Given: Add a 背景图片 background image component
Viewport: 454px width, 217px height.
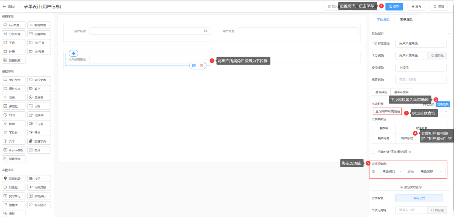Looking at the screenshot, I should [13, 159].
